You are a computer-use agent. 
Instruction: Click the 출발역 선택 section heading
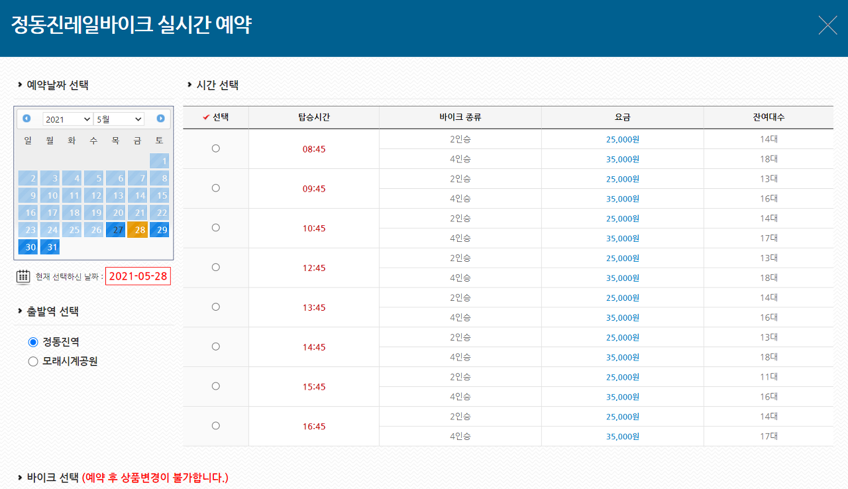(x=53, y=311)
